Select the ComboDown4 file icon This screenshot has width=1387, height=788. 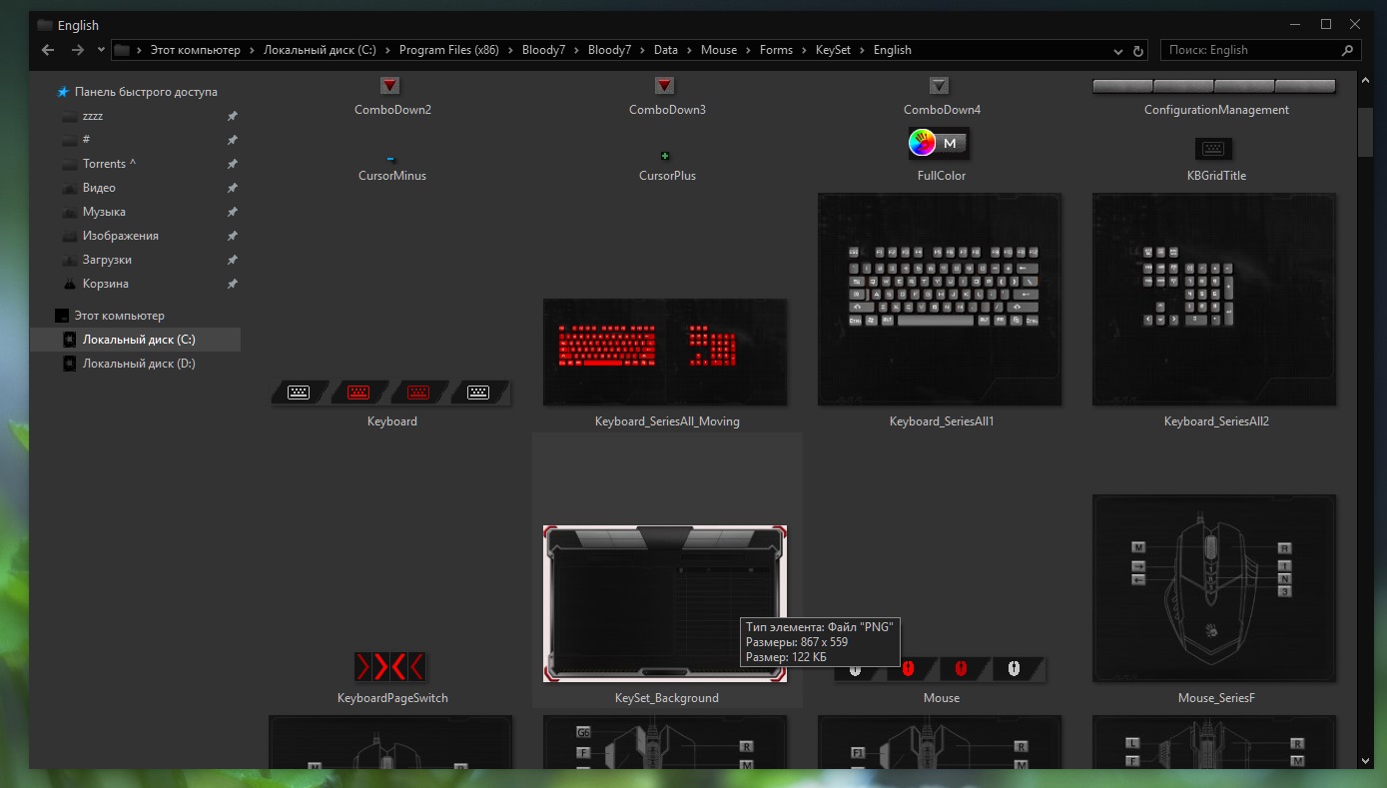click(x=939, y=86)
